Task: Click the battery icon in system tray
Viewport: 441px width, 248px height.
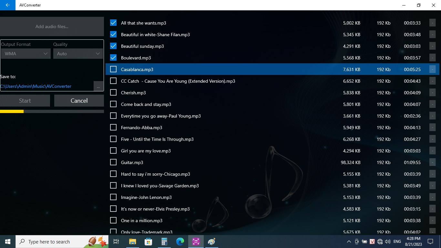Action: pos(364,242)
